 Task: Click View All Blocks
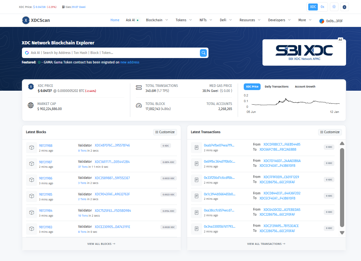tap(101, 244)
